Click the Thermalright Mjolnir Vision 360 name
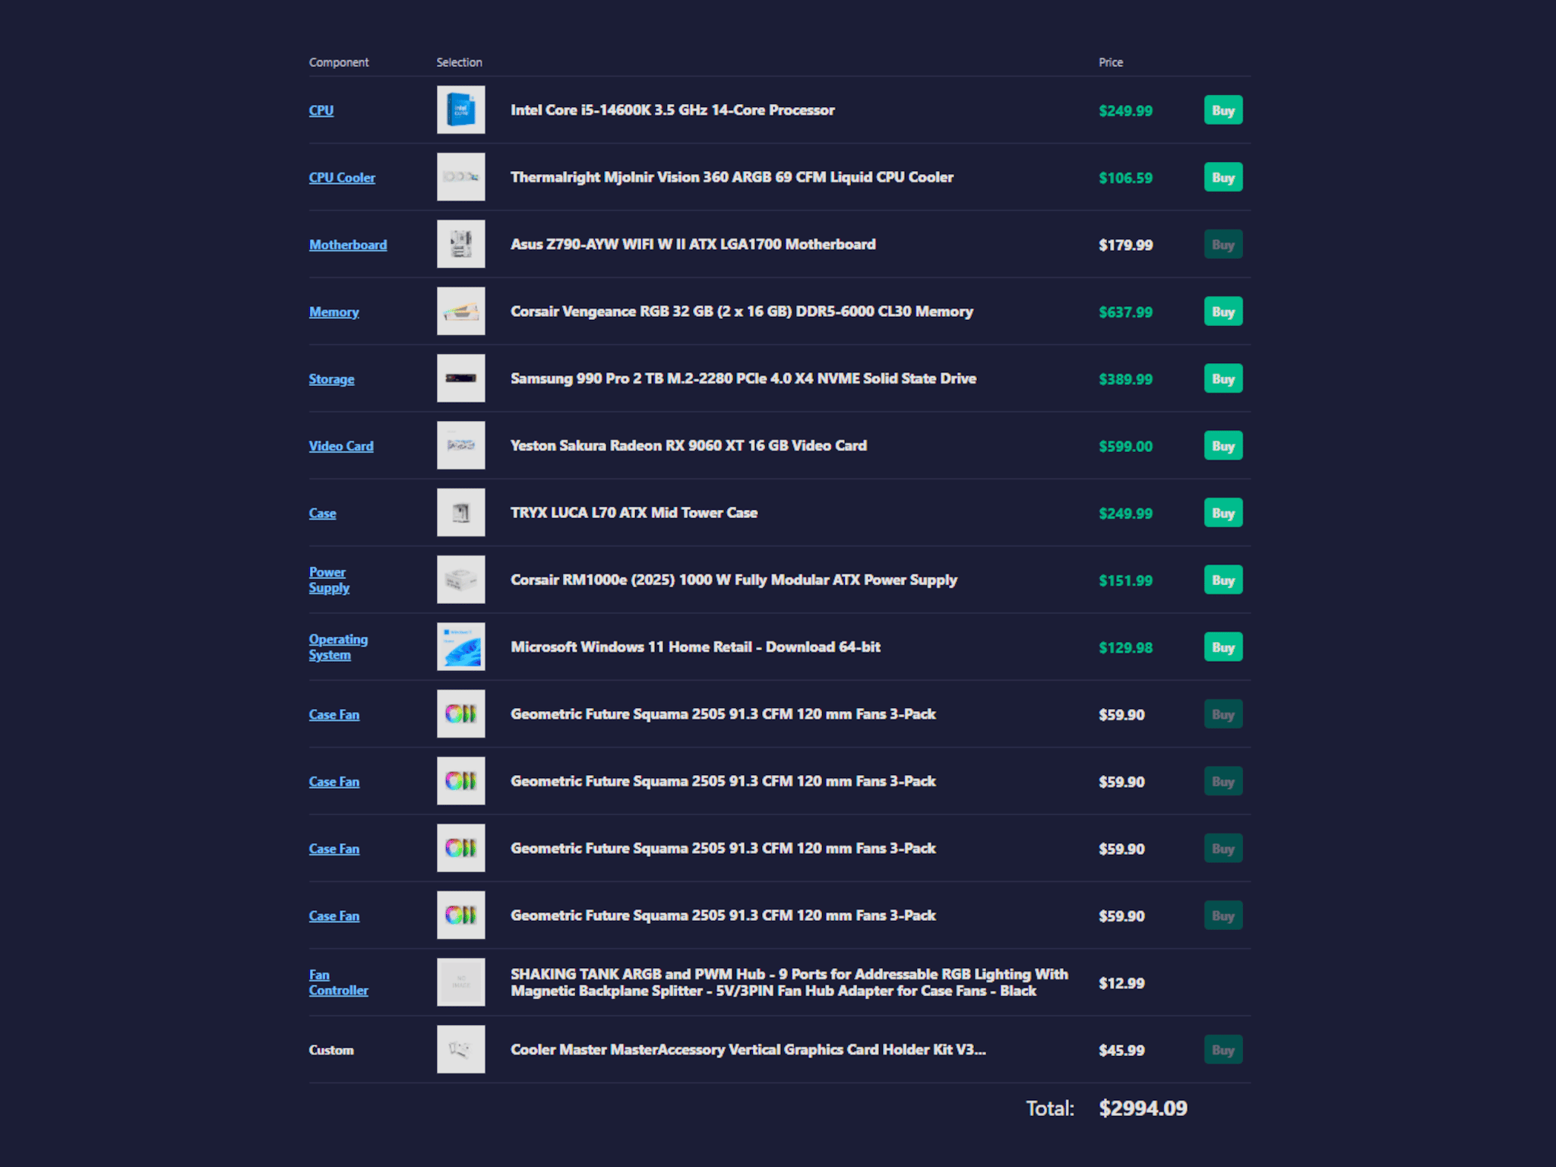 732,177
